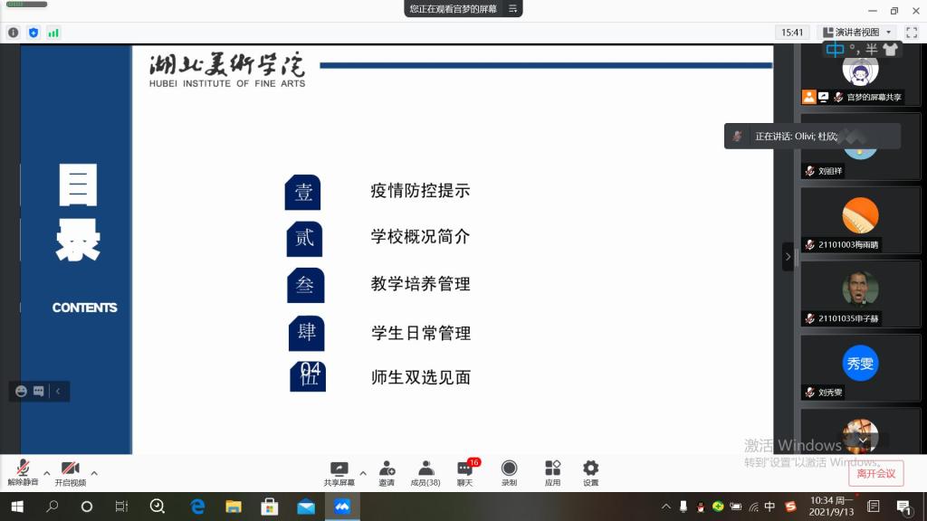Screen dimensions: 927x521
Task: Expand video options arrow next to 开启视频
Action: coord(94,472)
